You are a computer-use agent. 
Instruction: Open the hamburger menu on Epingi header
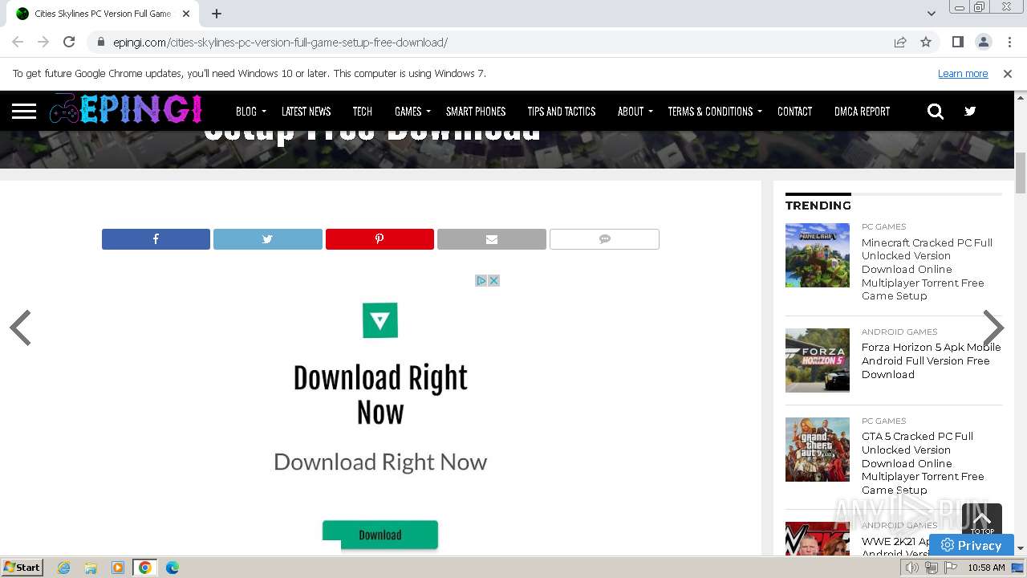point(24,111)
